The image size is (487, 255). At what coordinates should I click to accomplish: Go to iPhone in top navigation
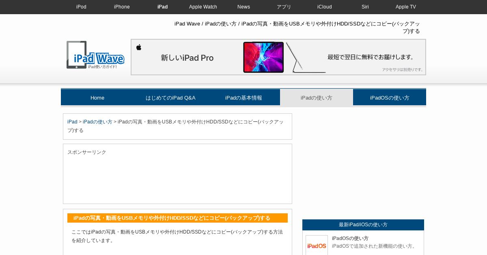122,7
